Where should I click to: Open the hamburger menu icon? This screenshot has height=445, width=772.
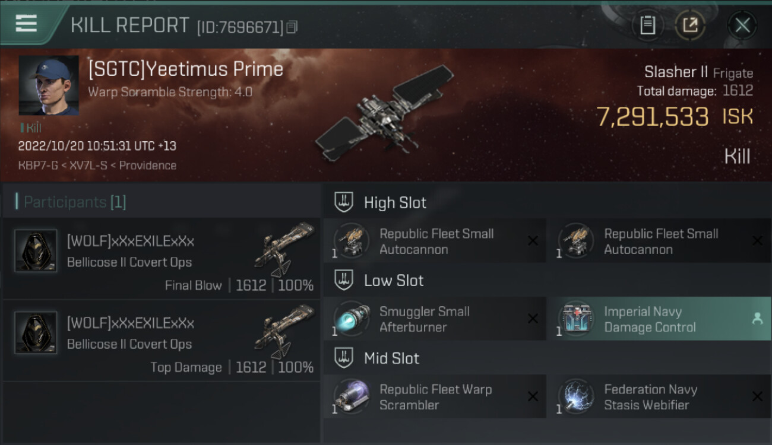point(26,24)
